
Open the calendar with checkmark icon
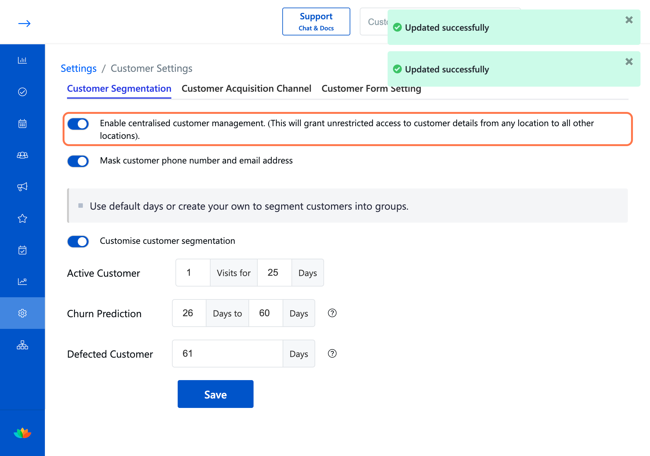[22, 250]
